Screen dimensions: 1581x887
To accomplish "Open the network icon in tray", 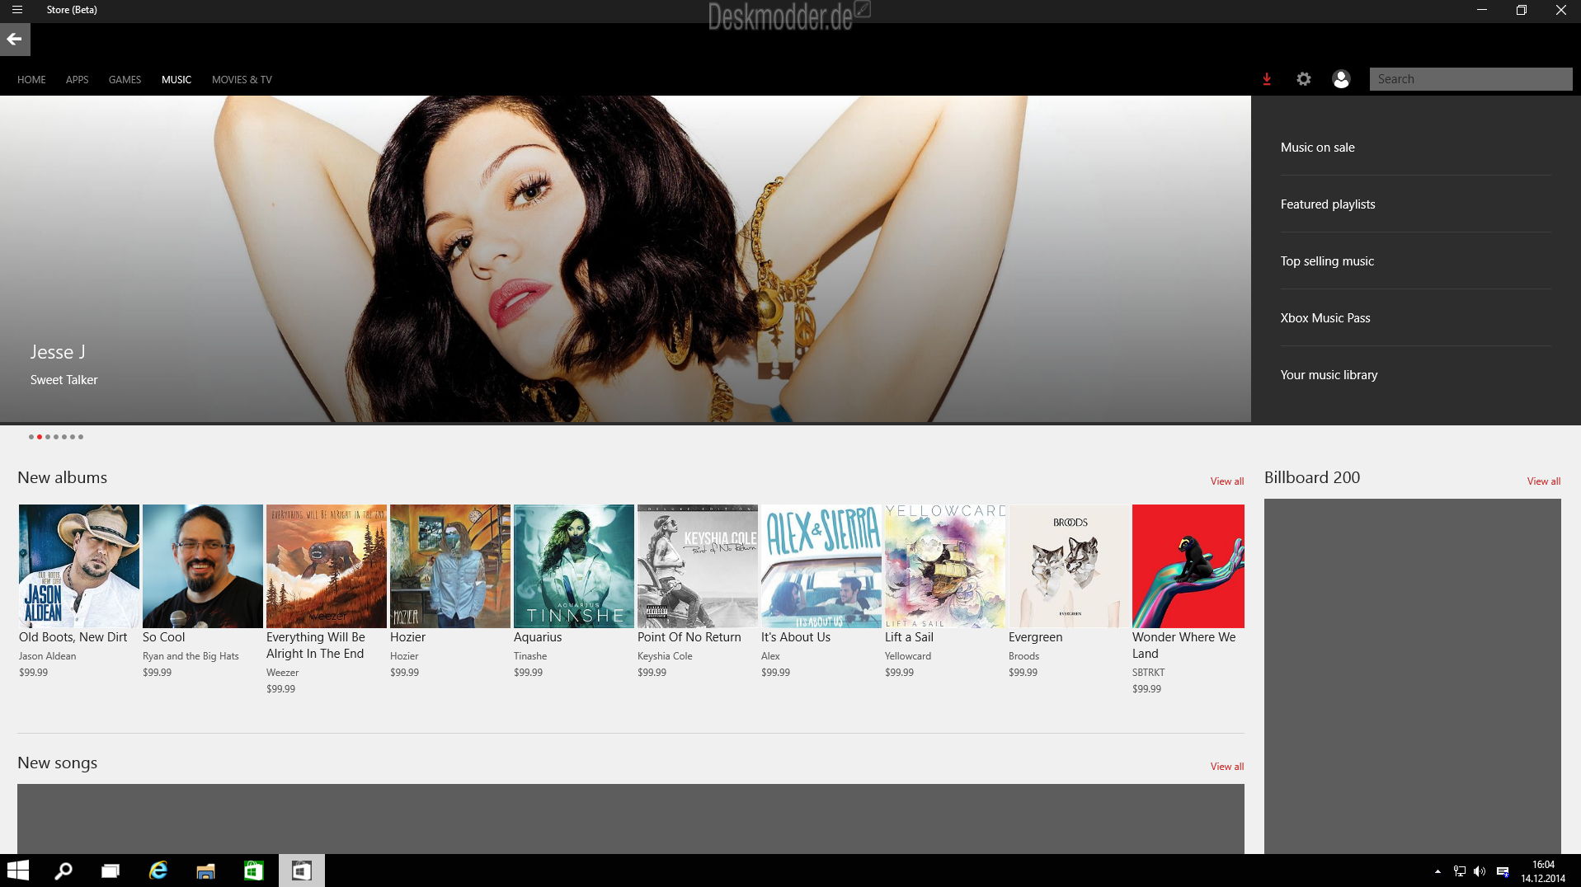I will point(1459,871).
